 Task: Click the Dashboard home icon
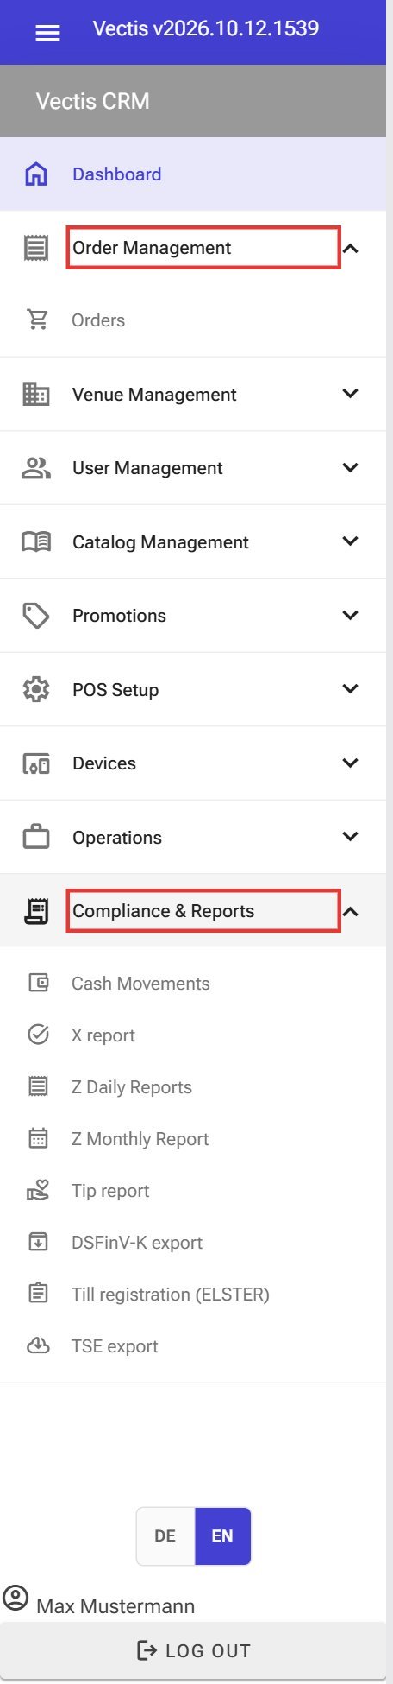coord(36,174)
